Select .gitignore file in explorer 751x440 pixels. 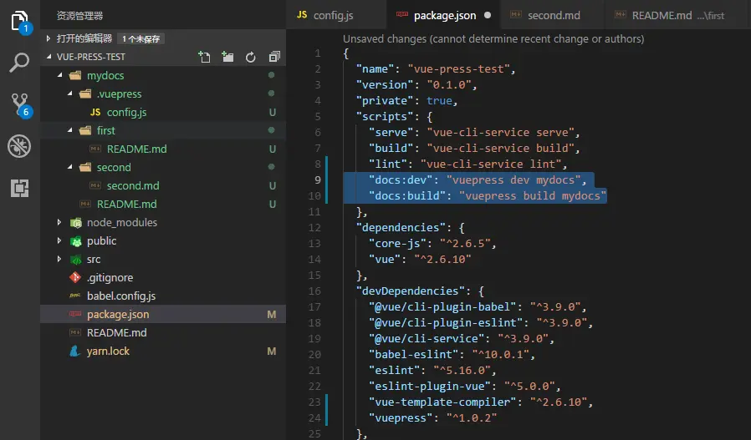pyautogui.click(x=110, y=277)
